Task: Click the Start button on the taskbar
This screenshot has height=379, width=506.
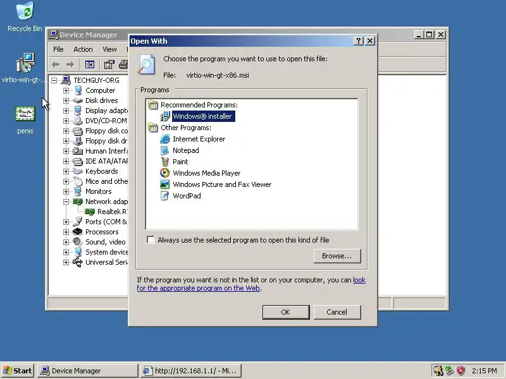Action: [18, 371]
